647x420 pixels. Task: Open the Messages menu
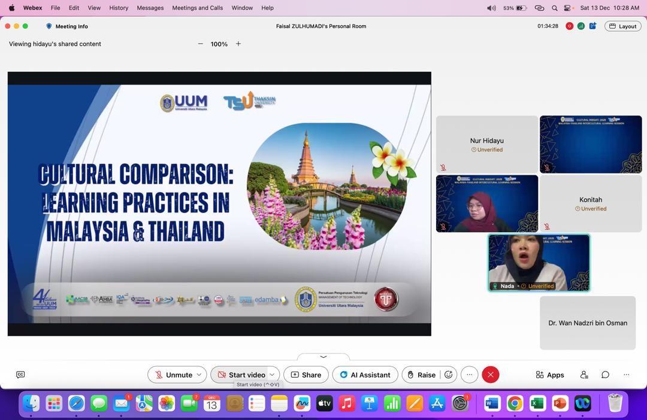click(x=150, y=8)
